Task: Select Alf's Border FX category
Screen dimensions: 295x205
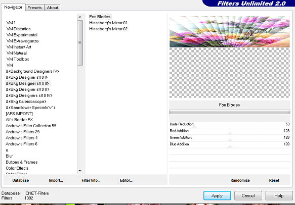Action: pos(19,120)
